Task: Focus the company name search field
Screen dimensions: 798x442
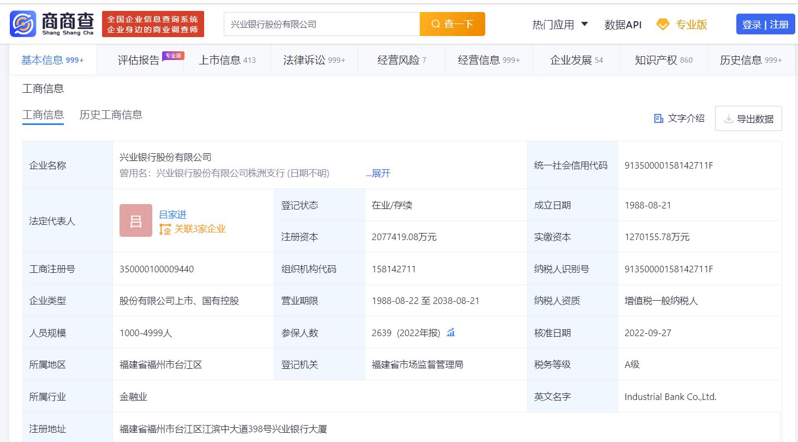Action: [321, 24]
